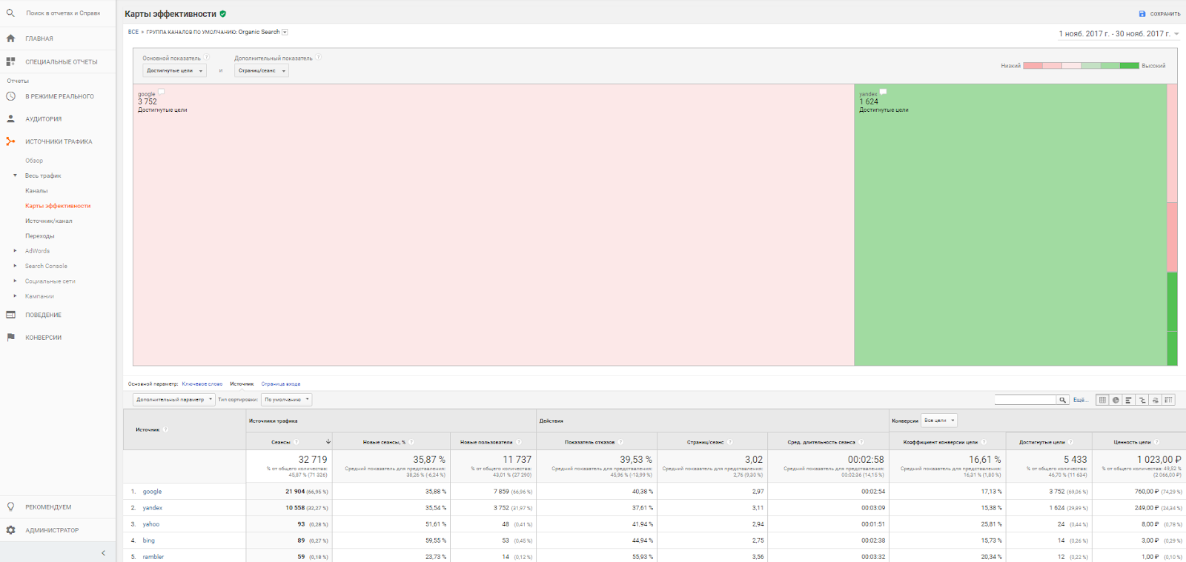This screenshot has width=1186, height=562.
Task: Select Карты эффективности menu item
Action: [x=58, y=206]
